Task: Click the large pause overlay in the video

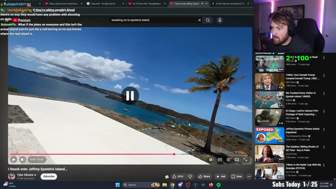Action: click(130, 96)
